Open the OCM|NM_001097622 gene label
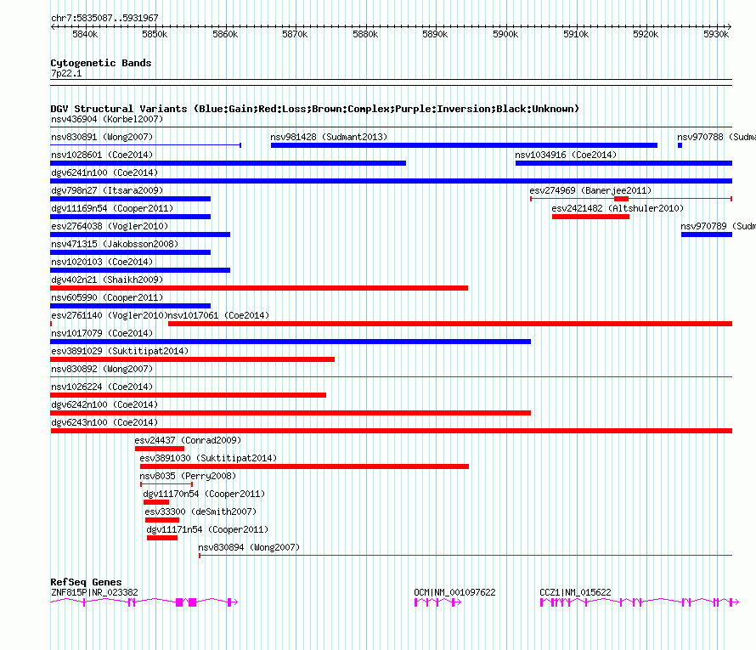The image size is (756, 650). pos(454,592)
